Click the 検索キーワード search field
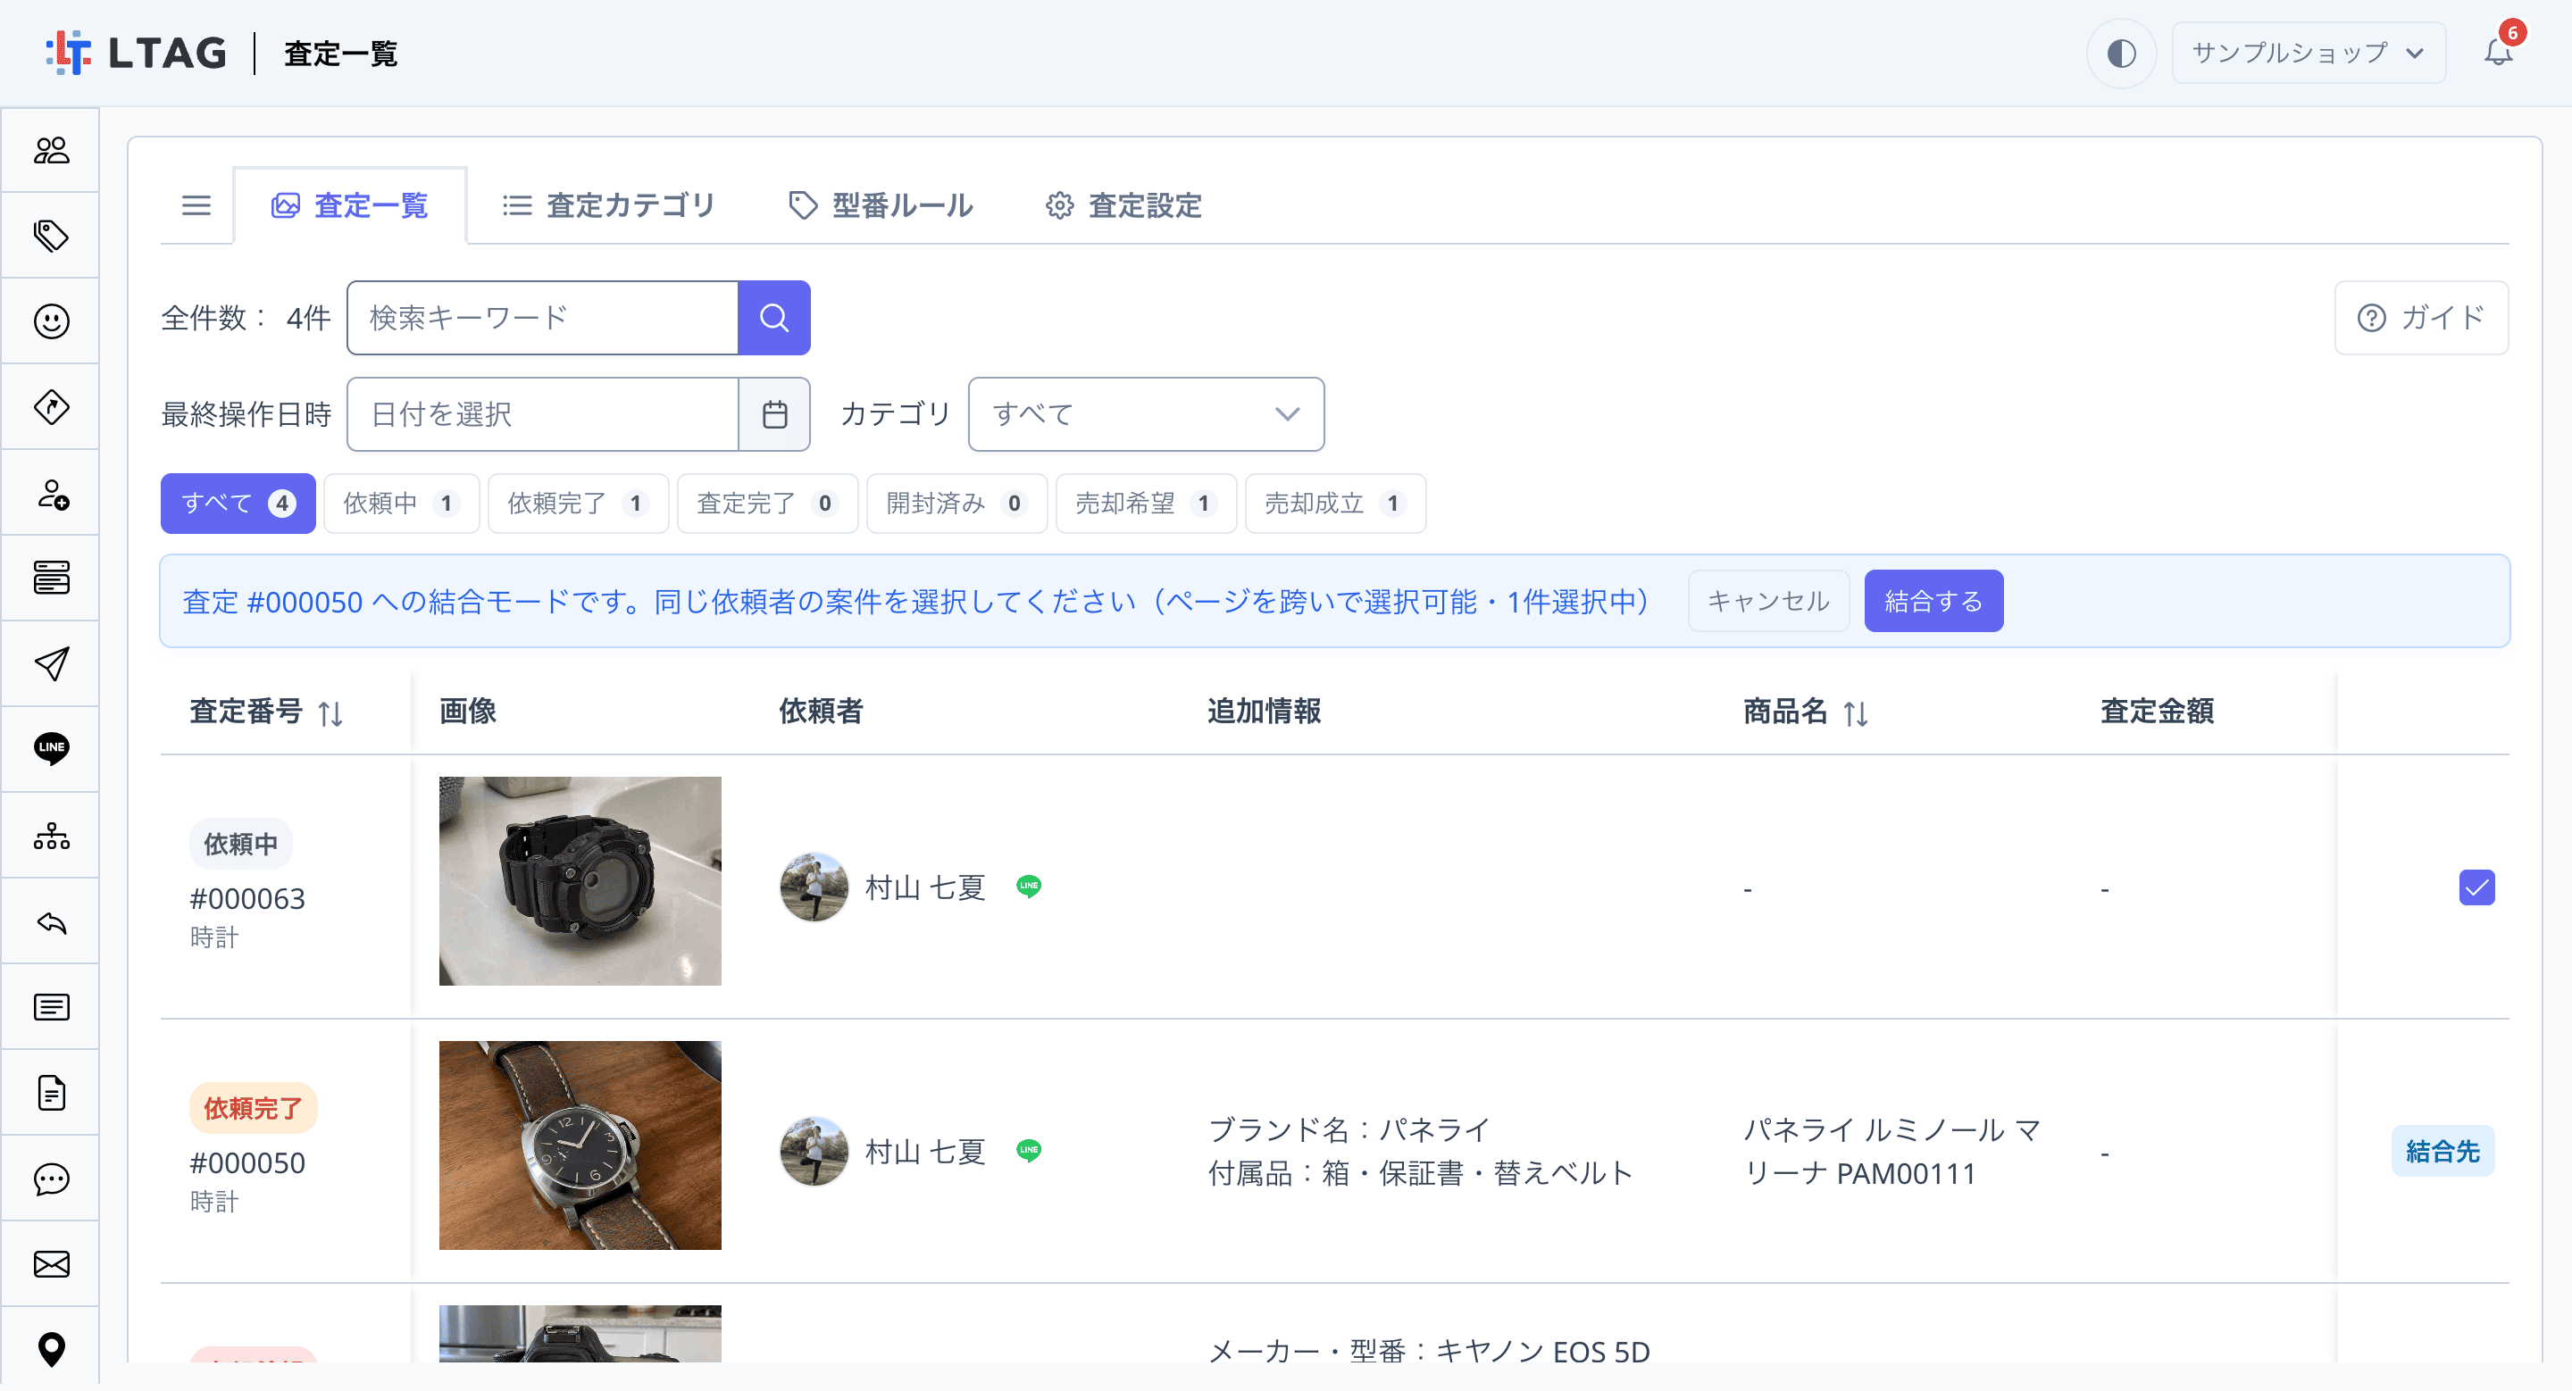The image size is (2572, 1391). click(542, 317)
